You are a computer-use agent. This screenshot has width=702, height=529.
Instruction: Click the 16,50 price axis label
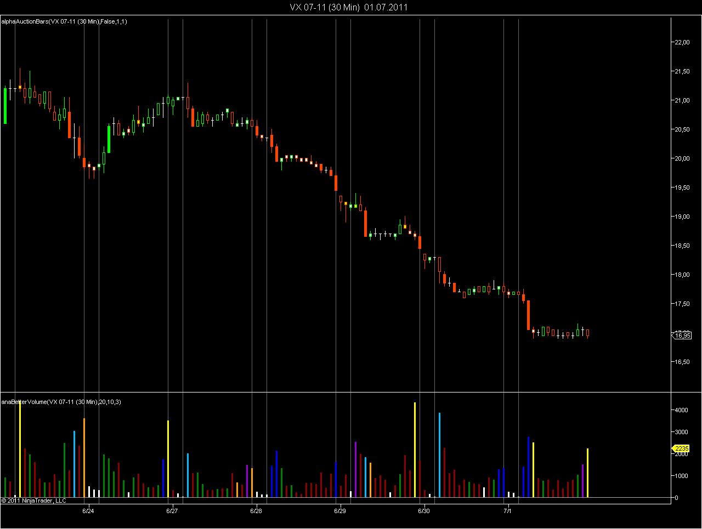(683, 362)
